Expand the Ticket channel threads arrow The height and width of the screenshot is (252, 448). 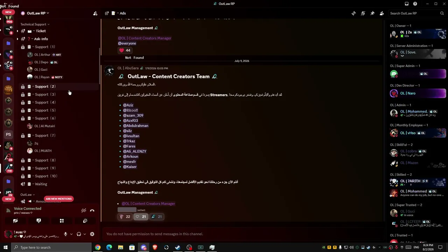(x=17, y=31)
